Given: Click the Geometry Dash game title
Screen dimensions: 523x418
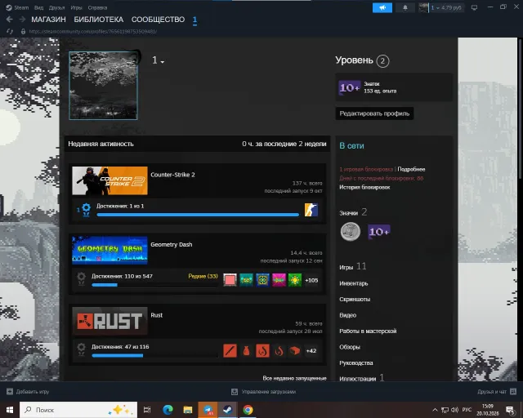Looking at the screenshot, I should [x=172, y=245].
